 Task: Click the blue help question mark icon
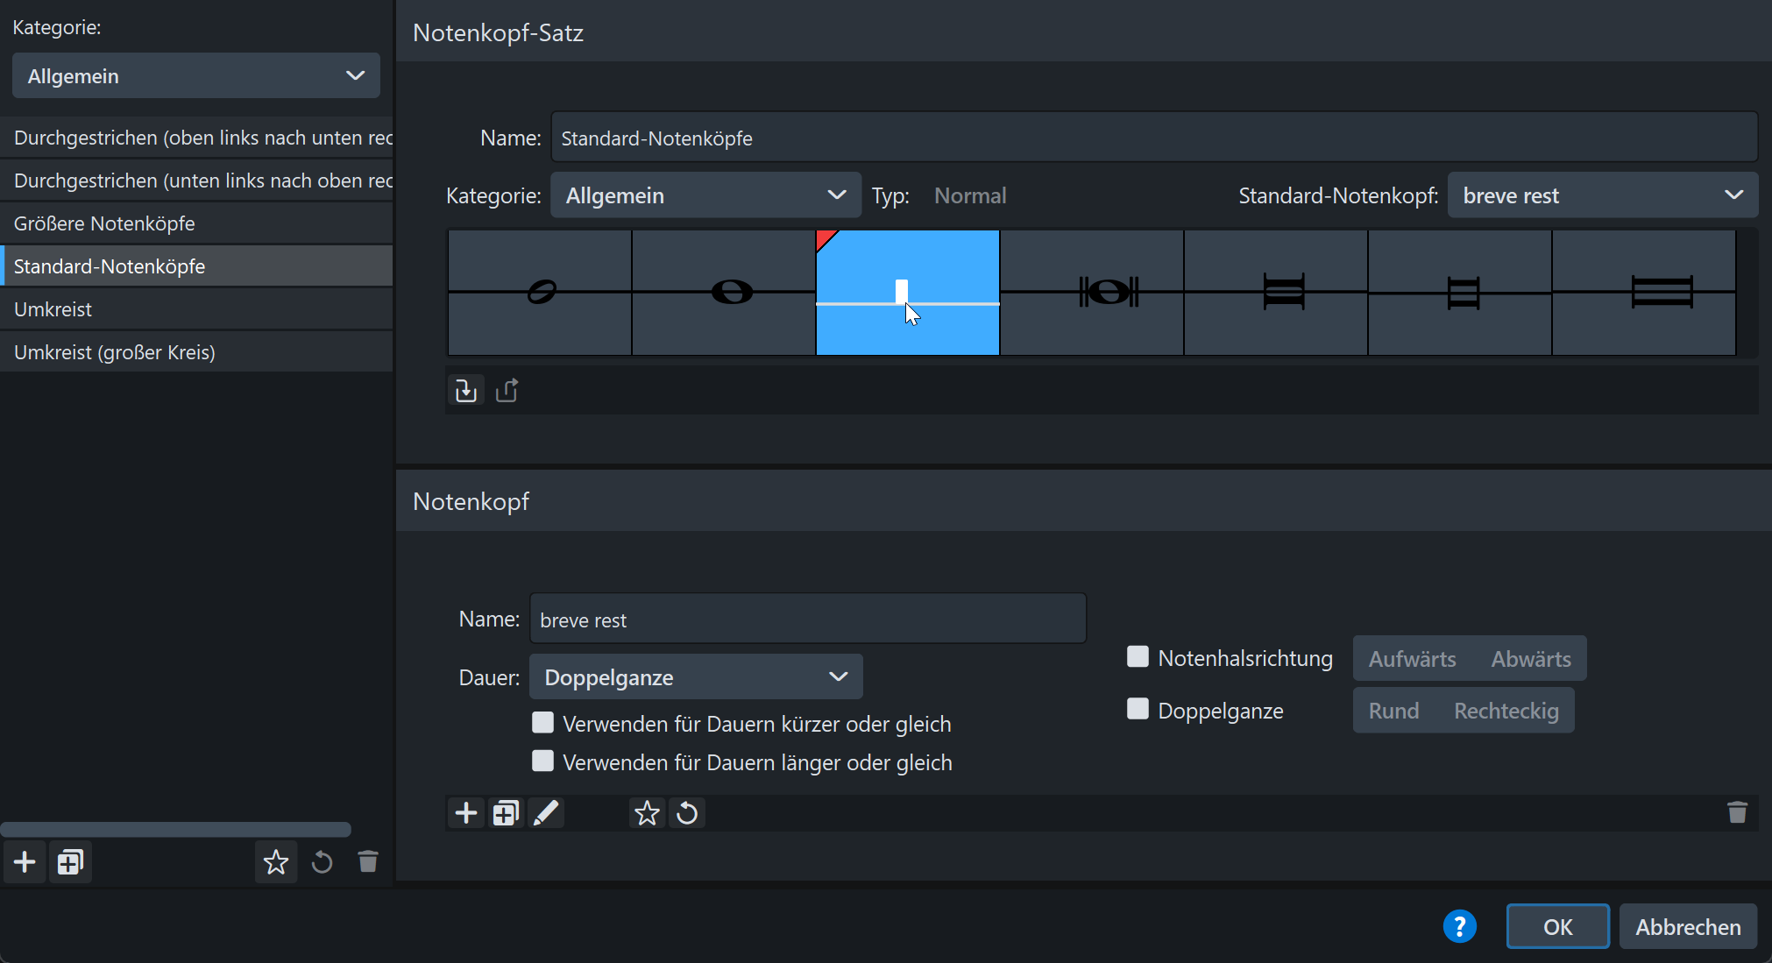click(x=1459, y=926)
